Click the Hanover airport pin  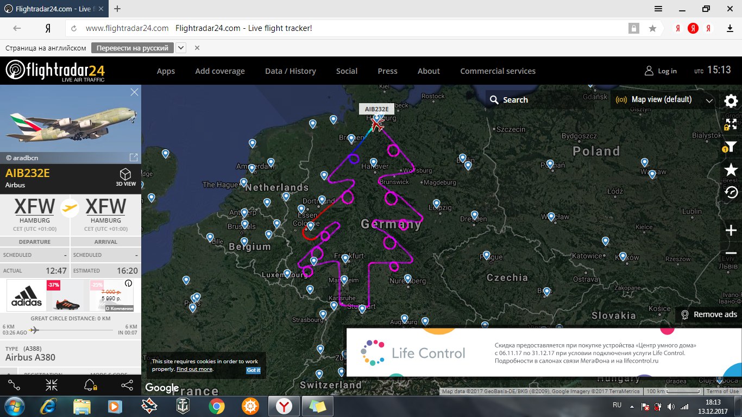374,162
